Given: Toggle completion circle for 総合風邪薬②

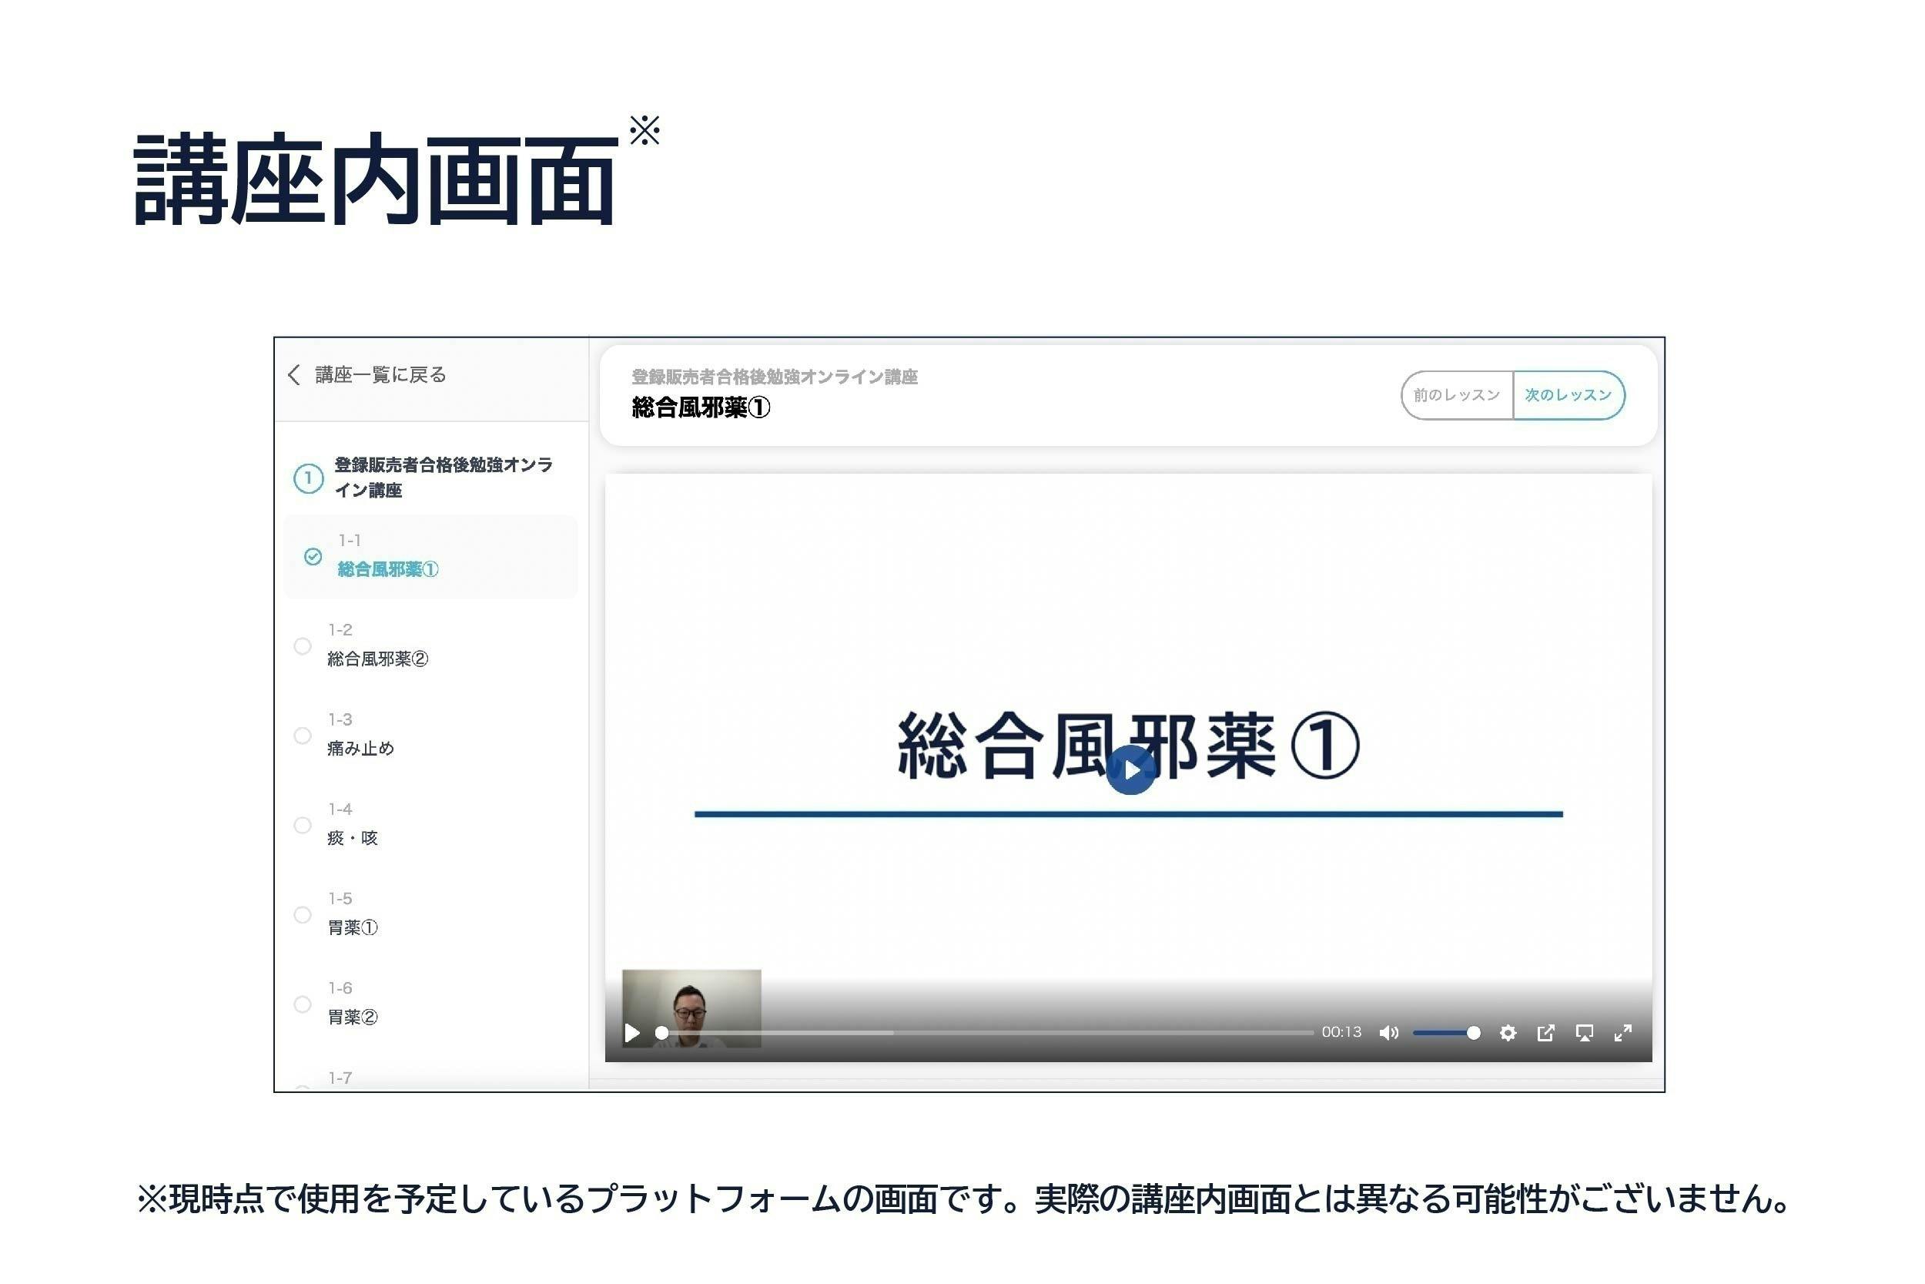Looking at the screenshot, I should point(302,646).
